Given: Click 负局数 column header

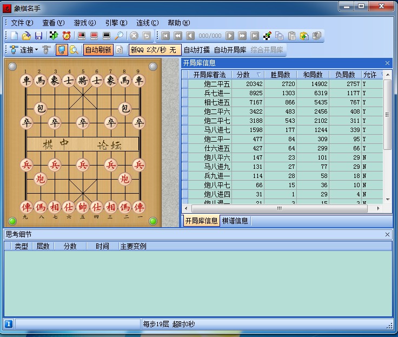Looking at the screenshot, I should [345, 75].
